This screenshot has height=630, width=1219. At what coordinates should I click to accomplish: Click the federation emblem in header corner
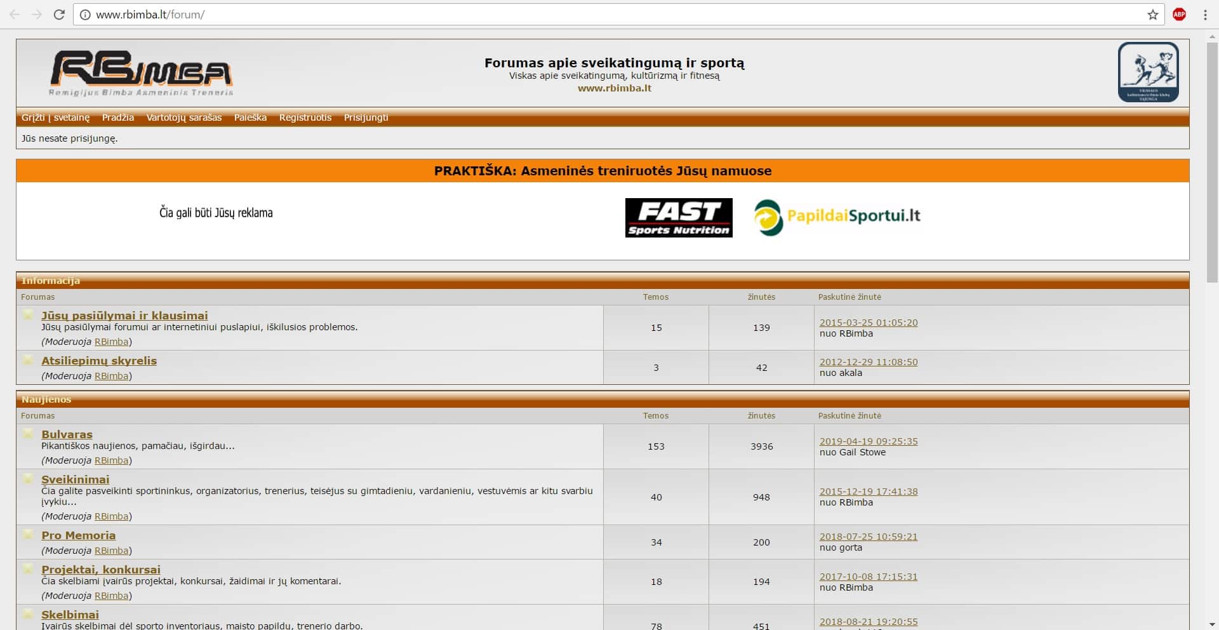pos(1148,72)
